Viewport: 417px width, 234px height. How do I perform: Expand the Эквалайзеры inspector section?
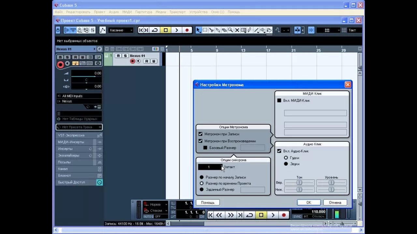click(79, 155)
